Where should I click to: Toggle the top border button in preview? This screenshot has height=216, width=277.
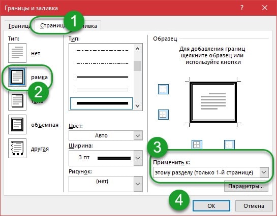tap(163, 89)
